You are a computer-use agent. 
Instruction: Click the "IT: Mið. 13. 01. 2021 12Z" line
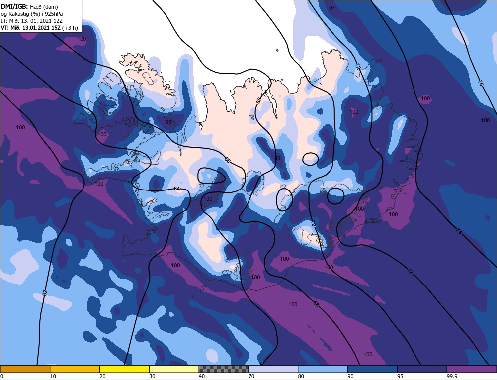point(32,21)
